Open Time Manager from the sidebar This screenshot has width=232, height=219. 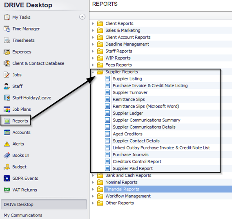26,29
